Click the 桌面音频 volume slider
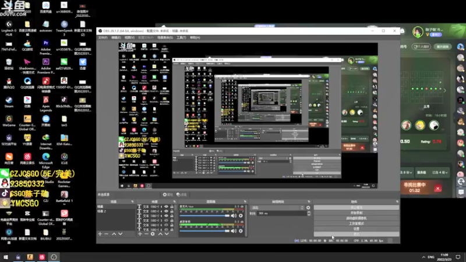 (204, 231)
